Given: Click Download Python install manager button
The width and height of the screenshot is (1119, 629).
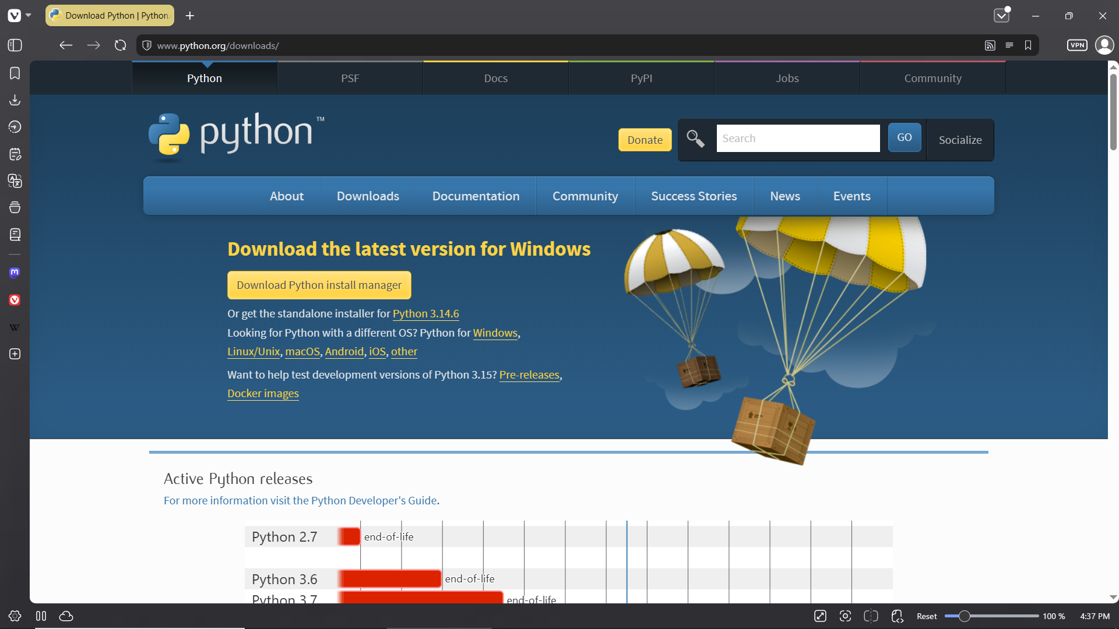Looking at the screenshot, I should [x=319, y=285].
